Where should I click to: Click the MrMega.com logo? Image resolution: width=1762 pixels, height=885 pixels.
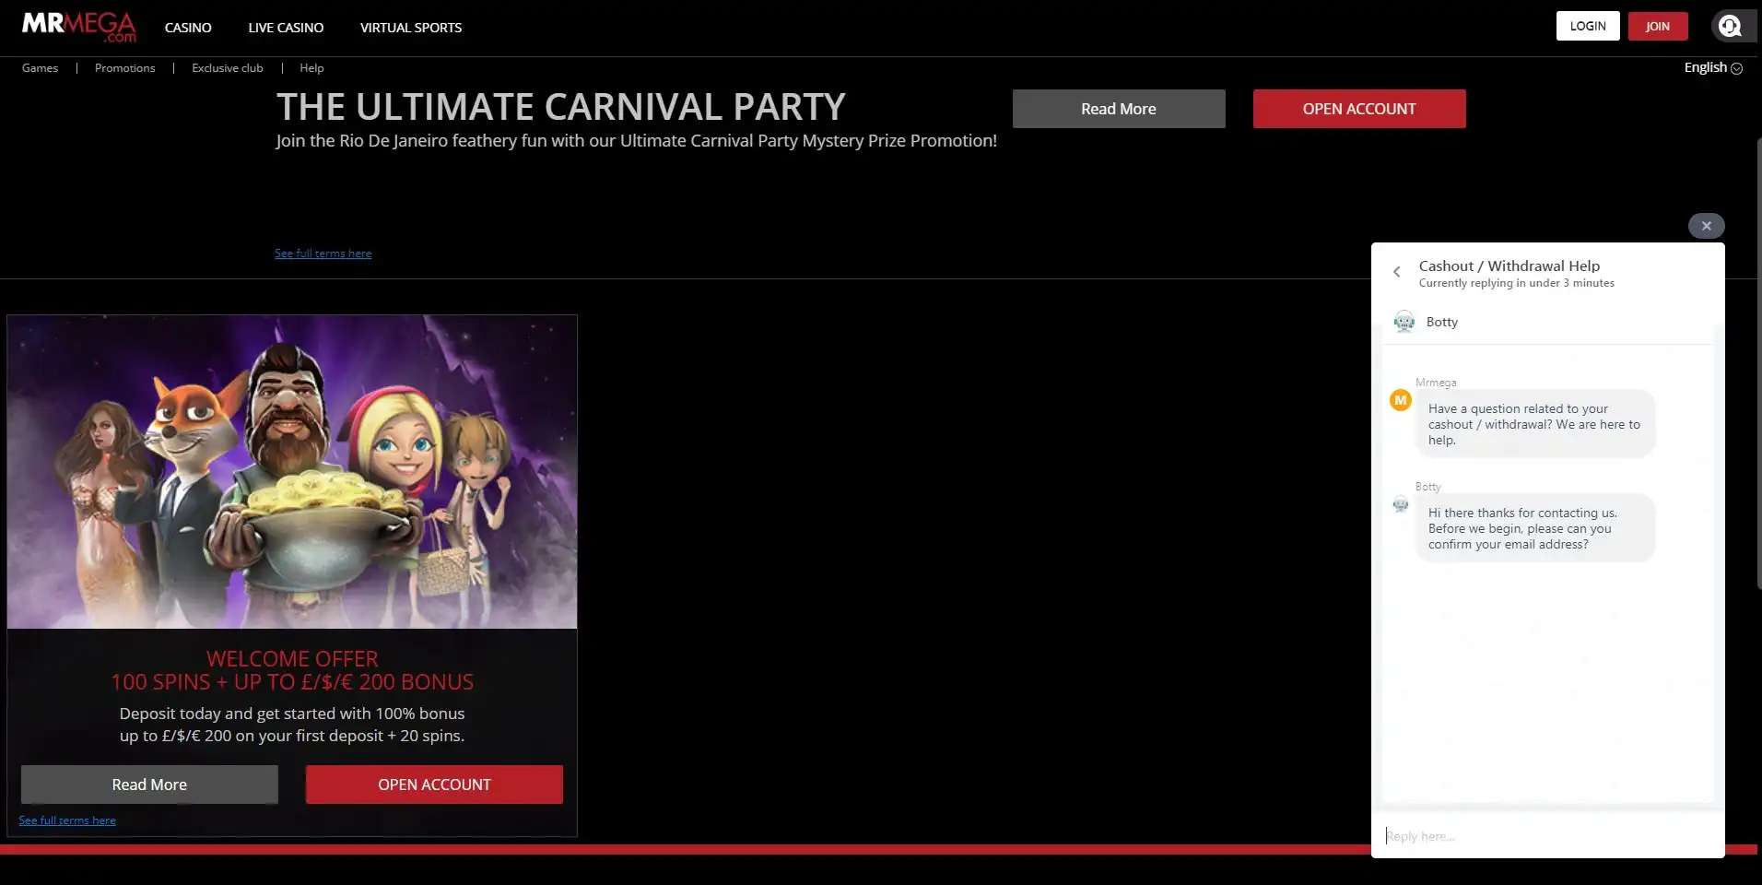78,27
